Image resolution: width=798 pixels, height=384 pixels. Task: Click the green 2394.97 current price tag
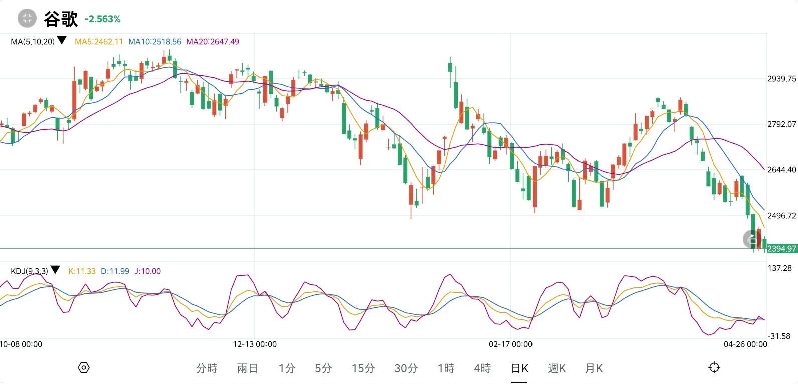point(782,249)
